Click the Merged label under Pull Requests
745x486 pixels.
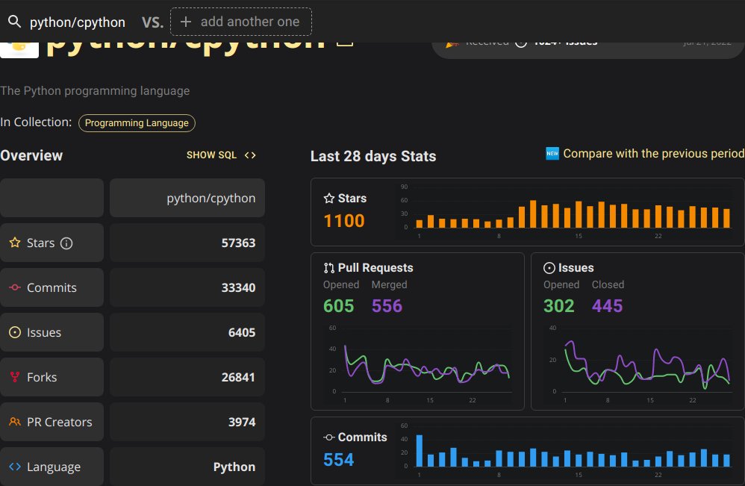pos(389,284)
